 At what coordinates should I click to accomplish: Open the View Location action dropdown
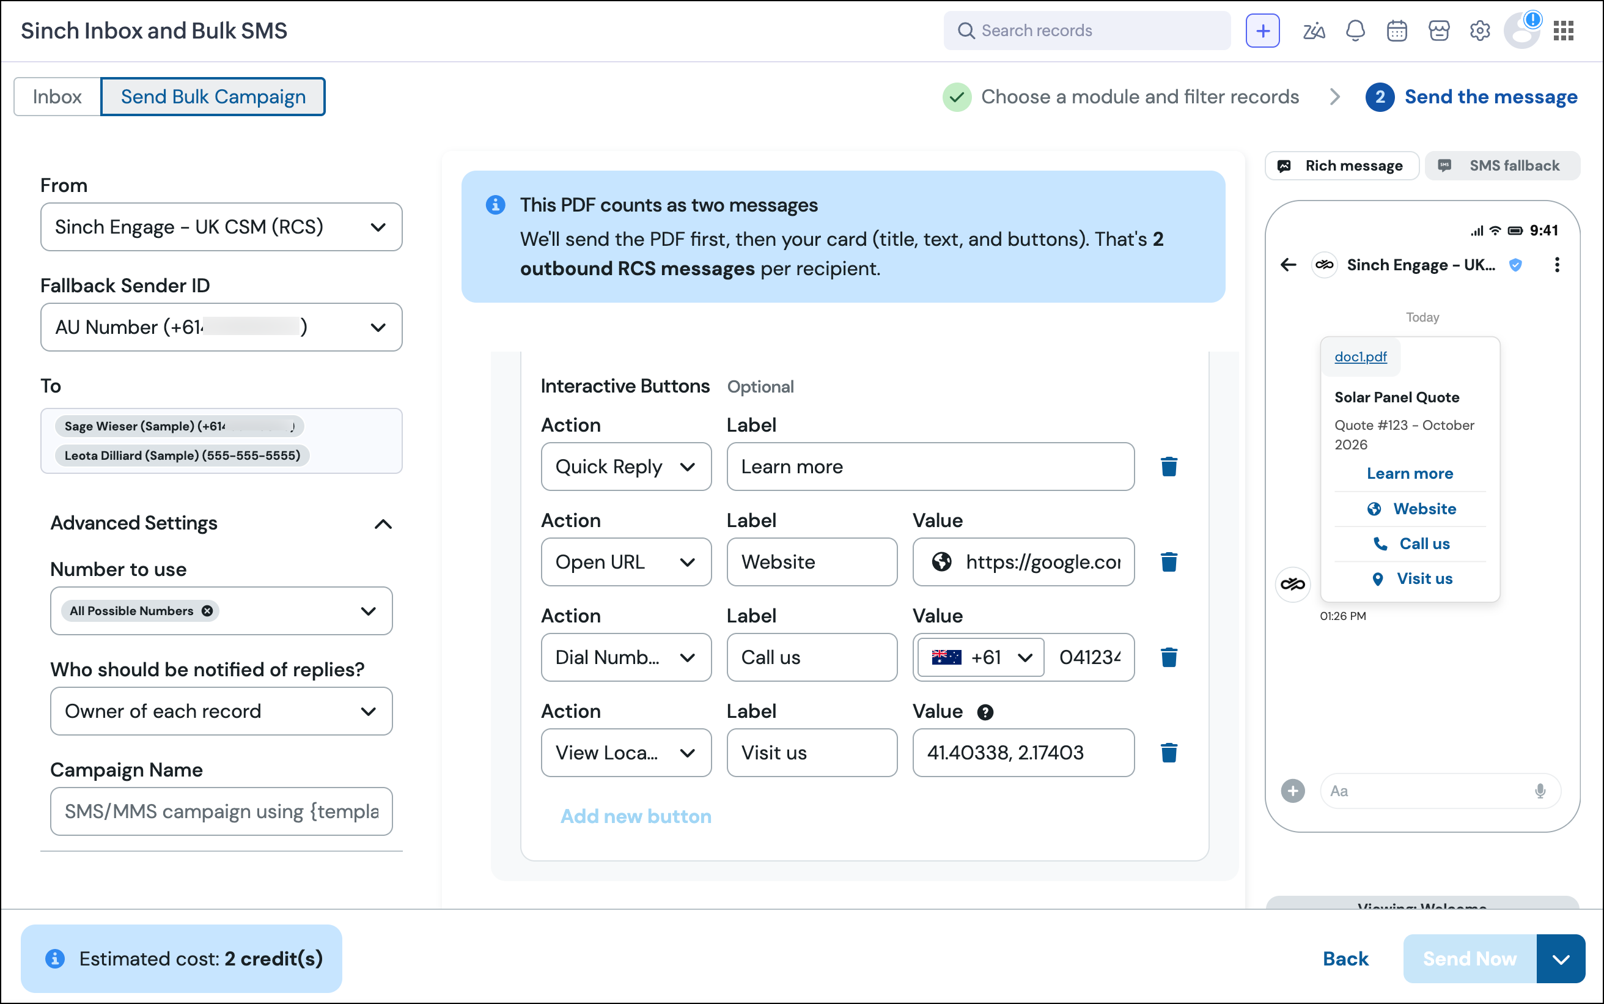[x=626, y=753]
